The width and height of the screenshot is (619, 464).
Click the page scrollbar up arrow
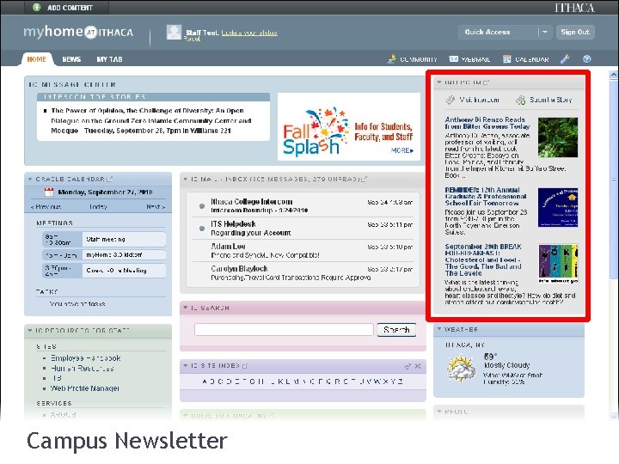tap(614, 74)
